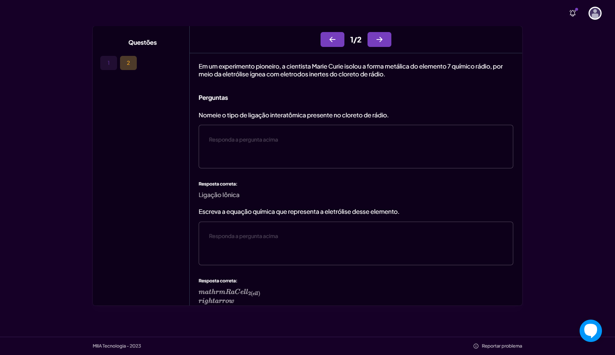Click the Marie Curie experiment statement text
The height and width of the screenshot is (355, 615).
[350, 70]
